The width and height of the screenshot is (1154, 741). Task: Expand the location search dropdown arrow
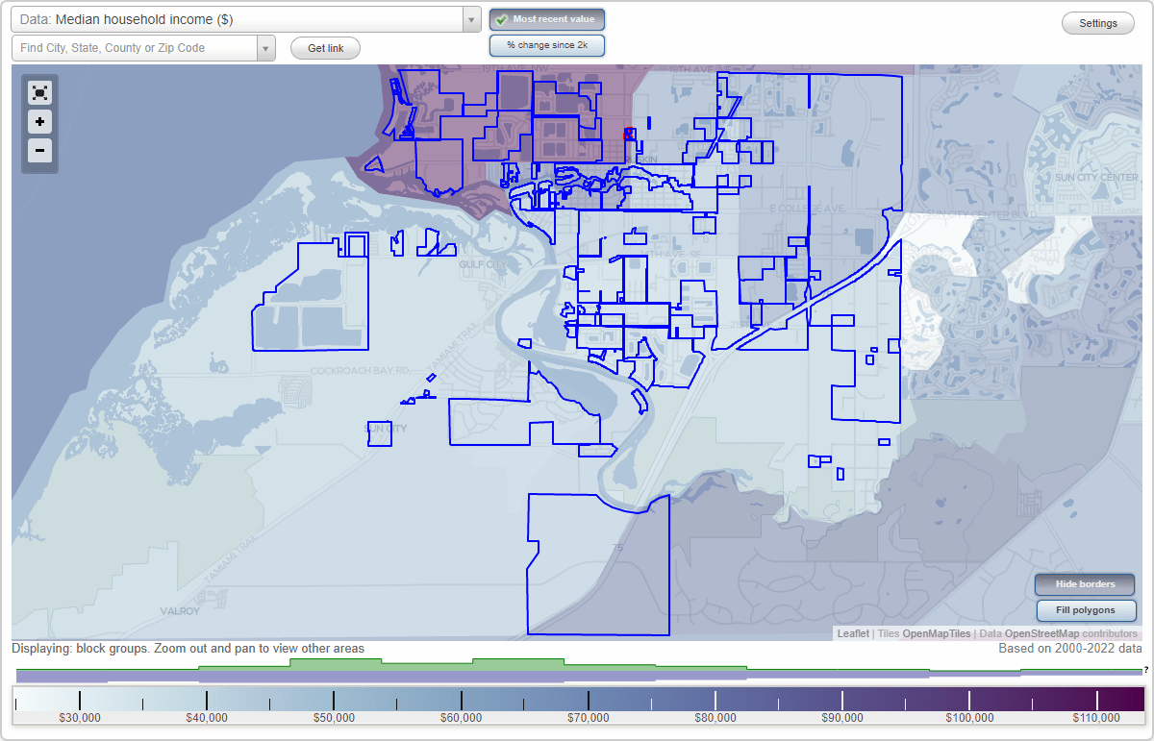pos(266,48)
